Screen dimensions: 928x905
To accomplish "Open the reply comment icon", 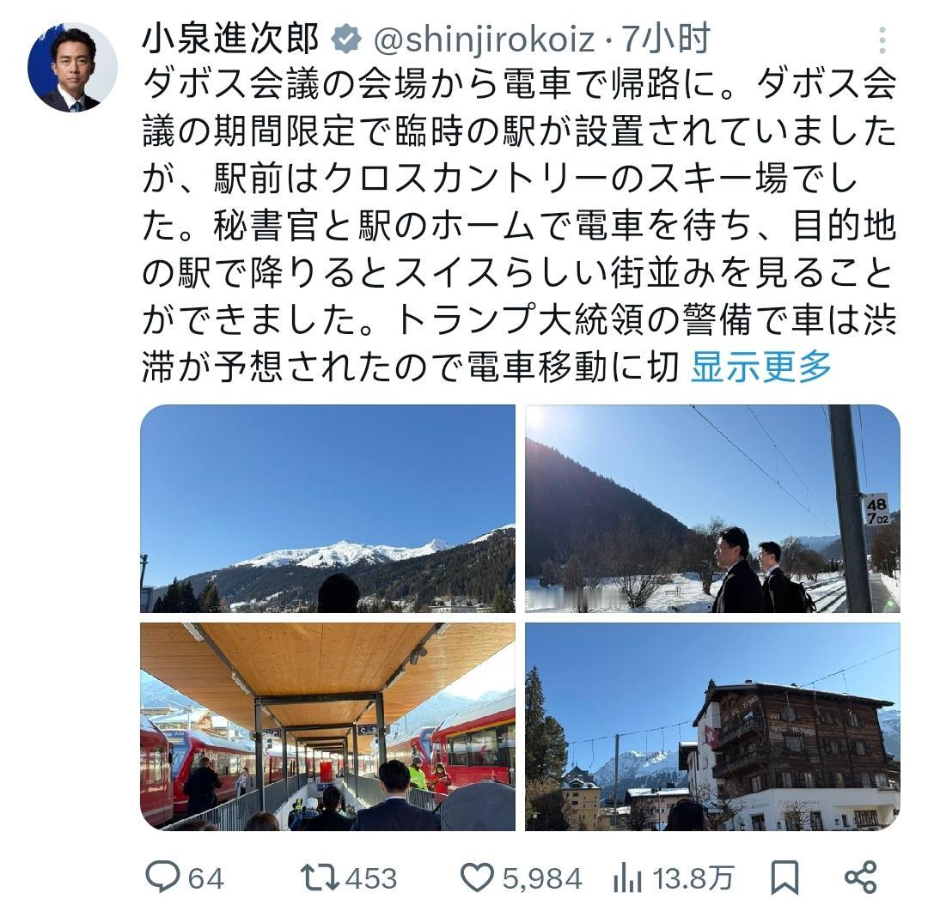I will click(162, 877).
